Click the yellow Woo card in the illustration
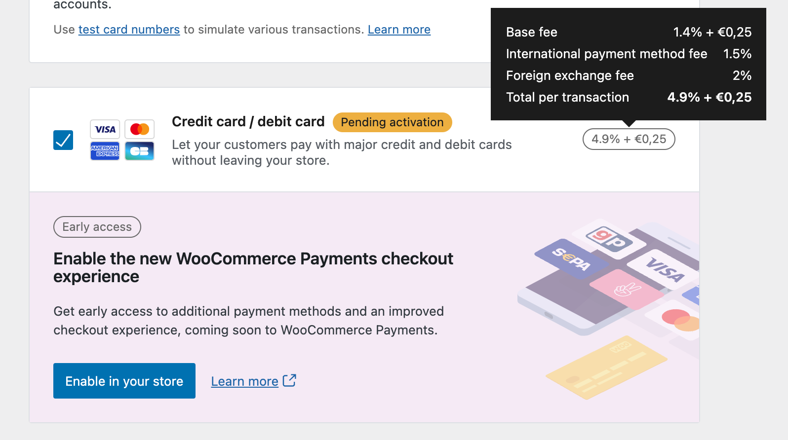 click(x=607, y=367)
